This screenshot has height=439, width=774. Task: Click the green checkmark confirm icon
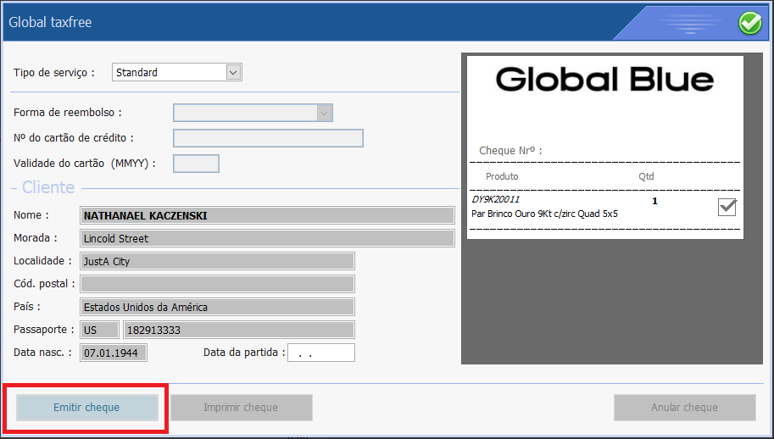click(x=749, y=23)
